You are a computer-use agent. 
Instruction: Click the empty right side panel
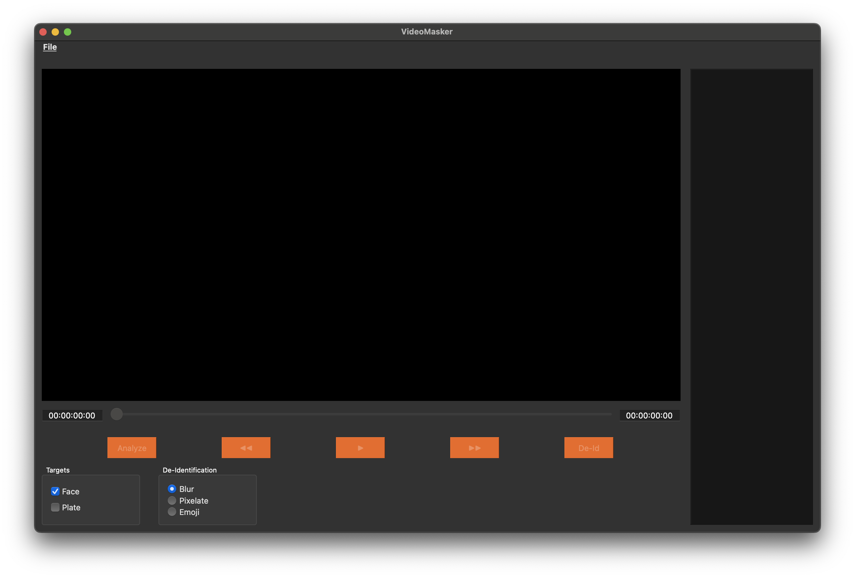click(751, 297)
